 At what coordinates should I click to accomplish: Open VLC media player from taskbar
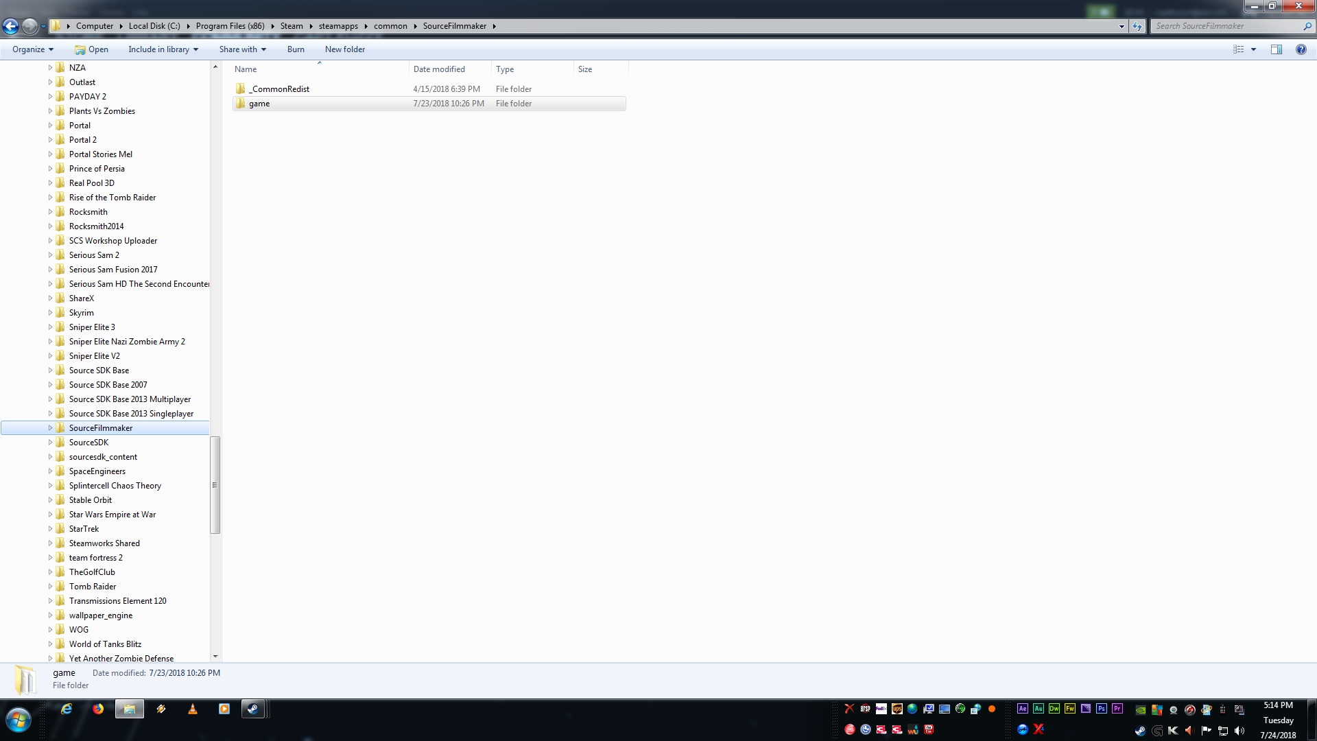(x=193, y=709)
